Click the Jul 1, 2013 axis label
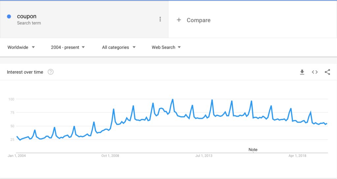This screenshot has height=179, width=337. pyautogui.click(x=204, y=156)
